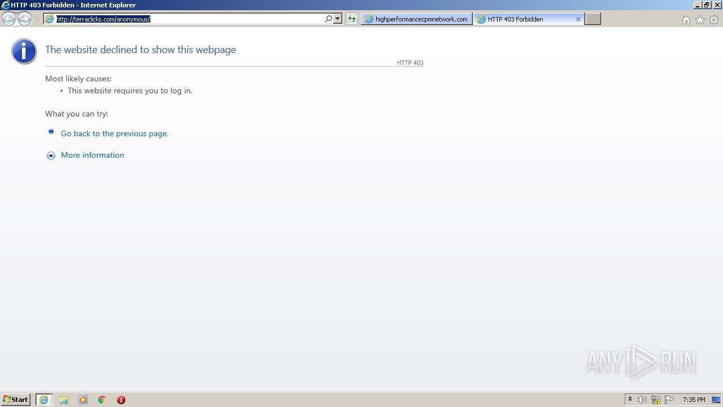Minimize the Internet Explorer window

pos(698,5)
